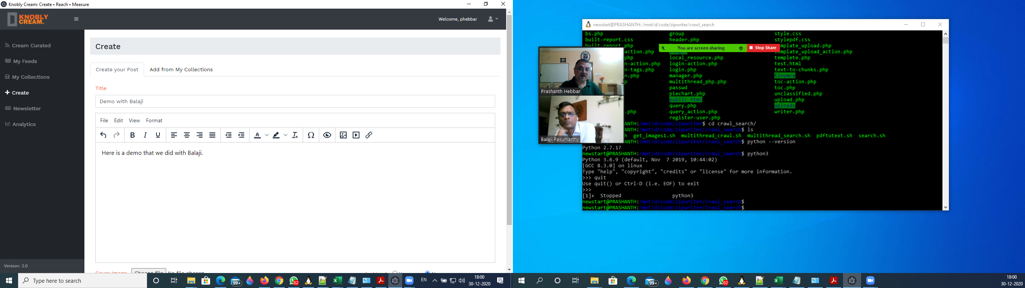Switch to Add from My Collections tab
The image size is (1025, 288).
(181, 70)
